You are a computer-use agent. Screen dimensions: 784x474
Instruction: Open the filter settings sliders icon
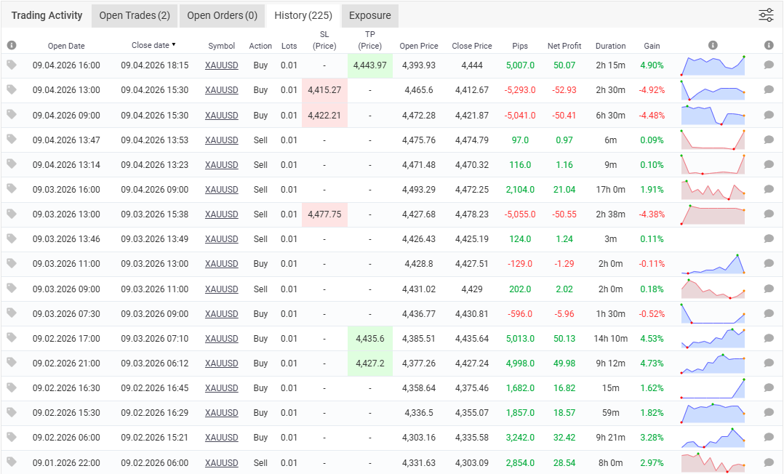[766, 15]
